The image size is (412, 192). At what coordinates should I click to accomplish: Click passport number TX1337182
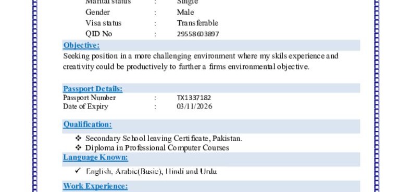tap(194, 98)
